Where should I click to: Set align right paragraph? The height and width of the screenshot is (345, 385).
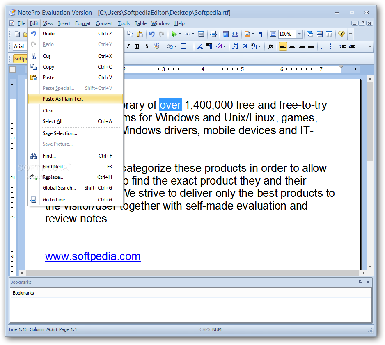(302, 46)
